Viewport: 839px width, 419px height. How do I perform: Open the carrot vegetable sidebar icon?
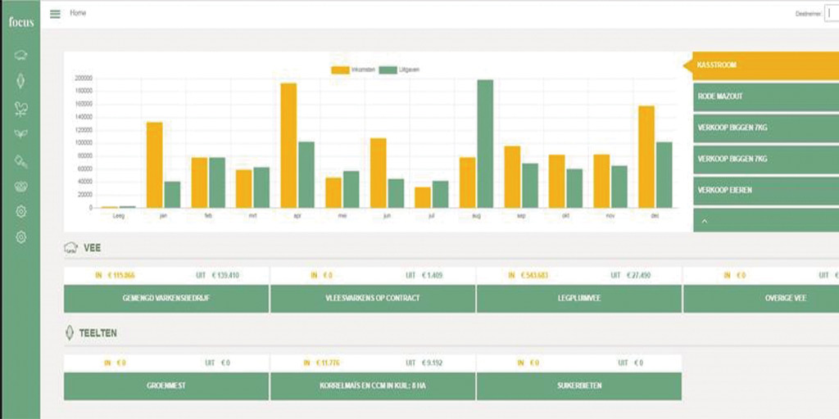tap(20, 160)
